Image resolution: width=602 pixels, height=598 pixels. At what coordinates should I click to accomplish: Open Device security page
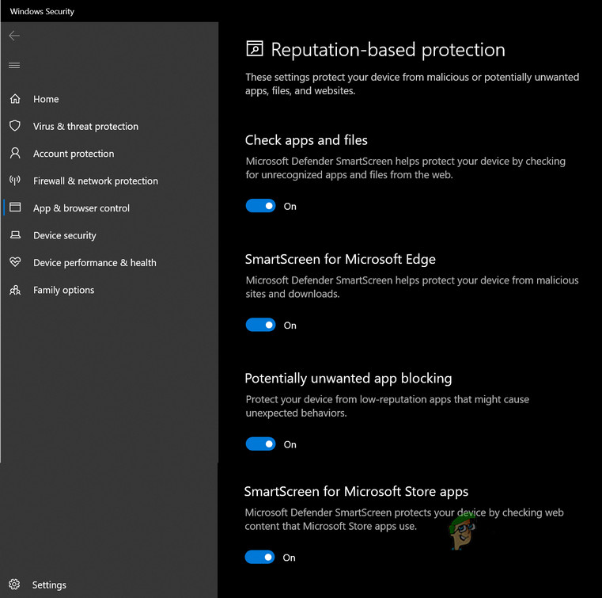[x=65, y=235]
